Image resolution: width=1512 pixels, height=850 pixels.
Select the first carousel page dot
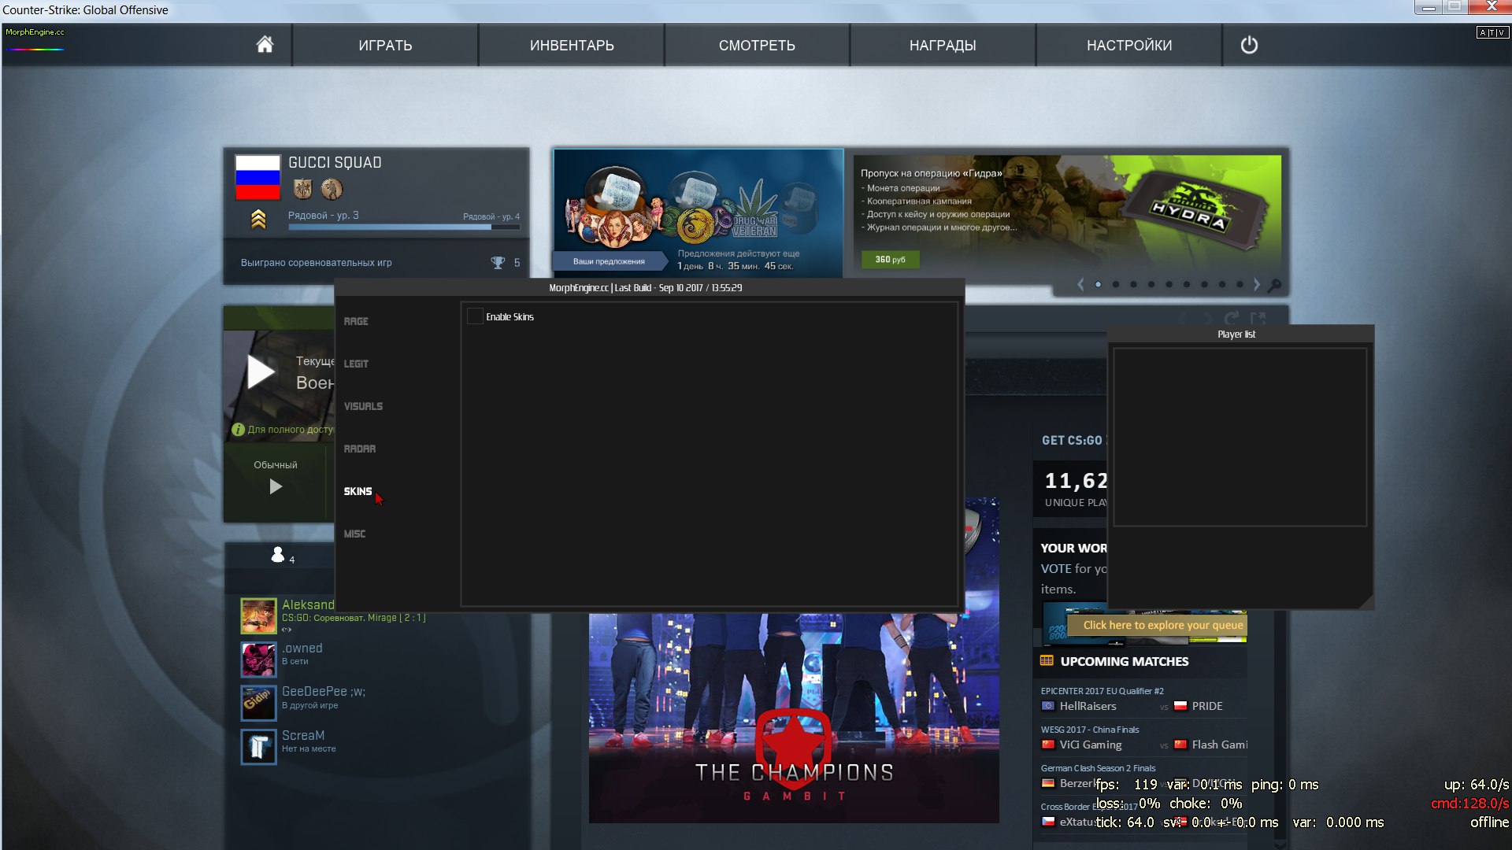(x=1098, y=284)
